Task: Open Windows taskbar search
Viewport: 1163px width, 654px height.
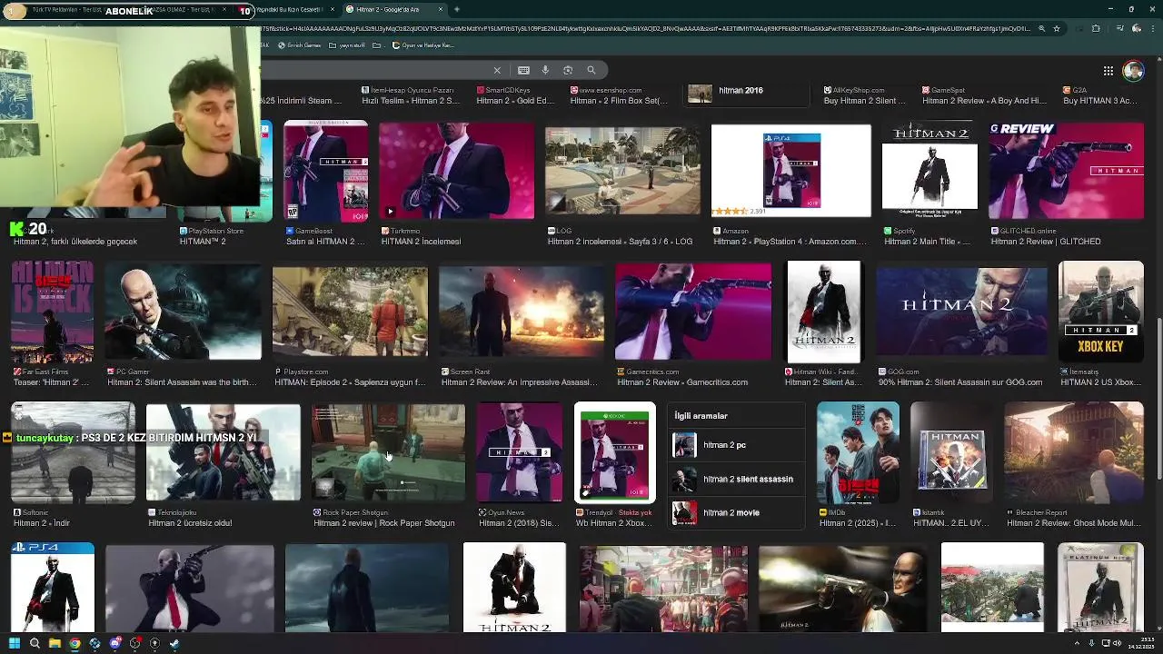Action: coord(35,643)
